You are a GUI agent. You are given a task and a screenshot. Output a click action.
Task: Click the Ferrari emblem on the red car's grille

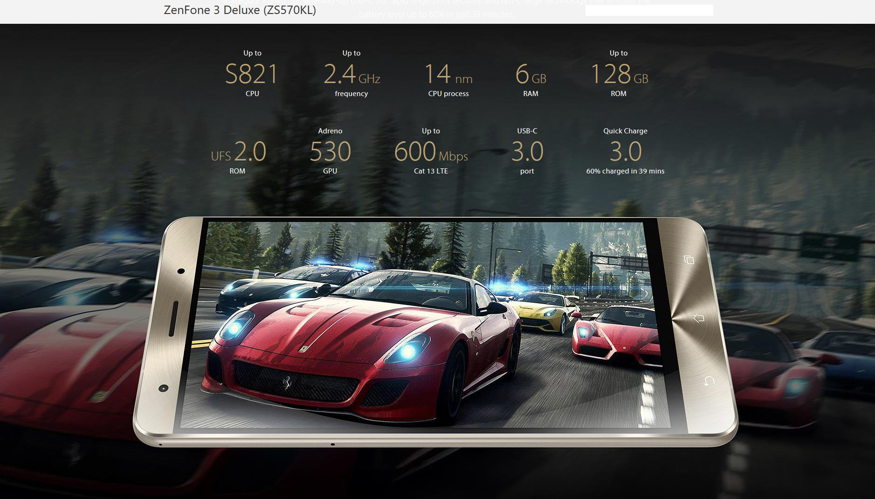tap(287, 383)
